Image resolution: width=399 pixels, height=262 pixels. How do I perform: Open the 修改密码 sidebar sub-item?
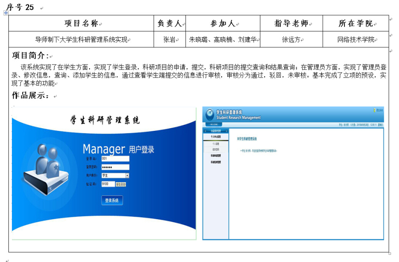pyautogui.click(x=216, y=150)
